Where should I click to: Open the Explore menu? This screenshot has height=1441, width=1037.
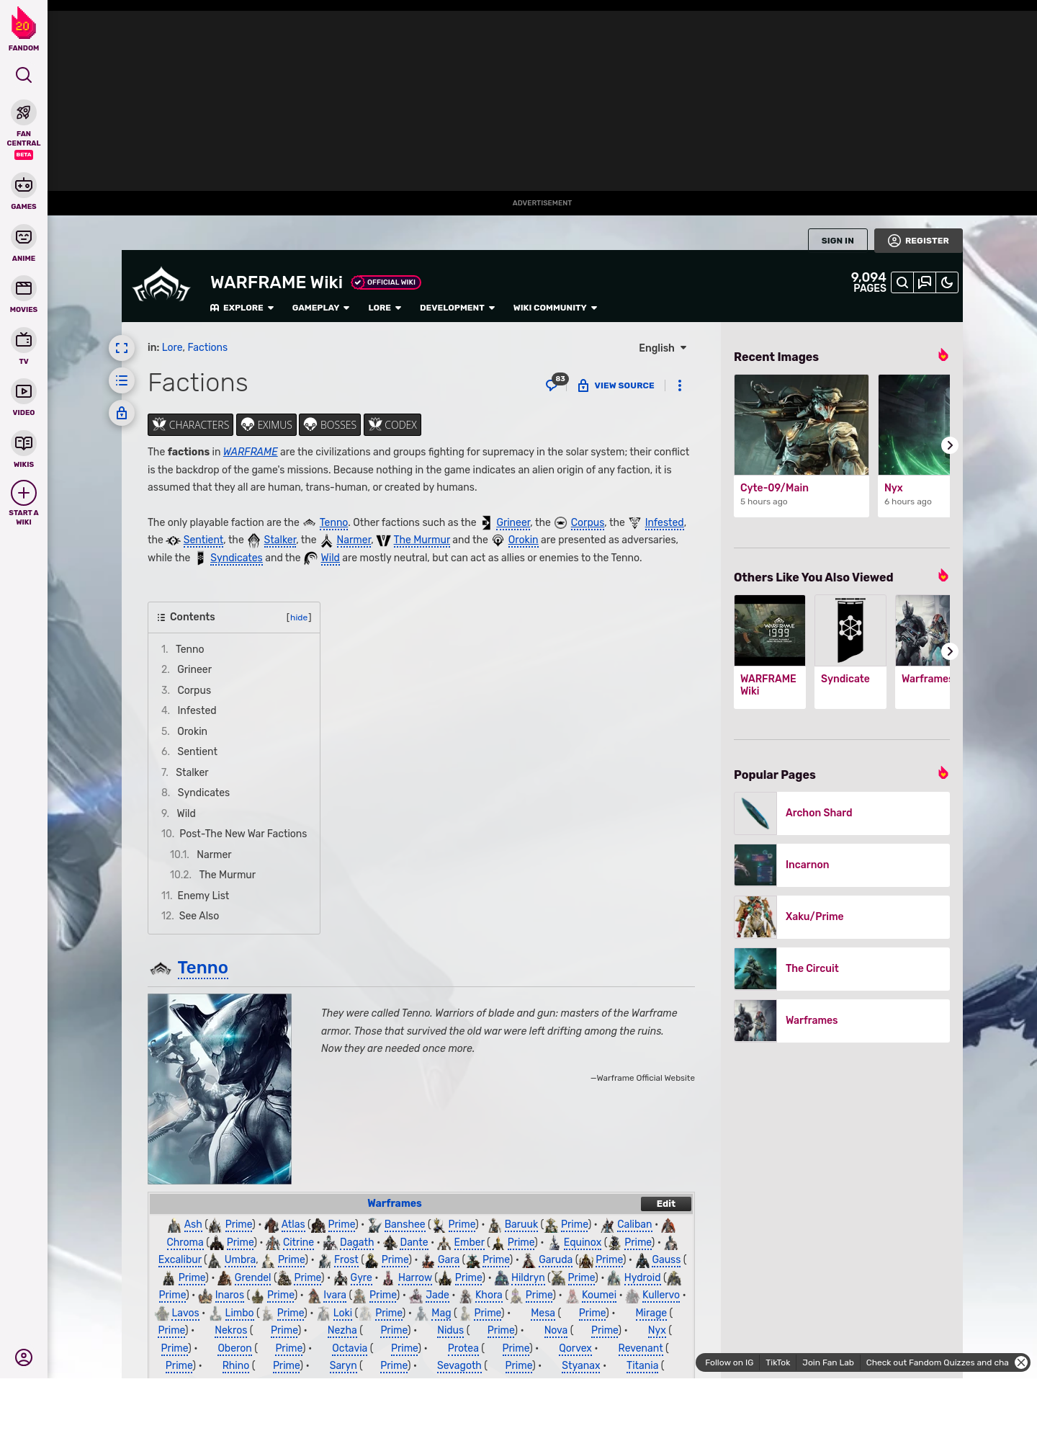[242, 308]
